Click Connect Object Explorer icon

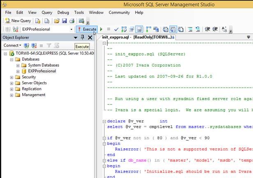point(26,46)
